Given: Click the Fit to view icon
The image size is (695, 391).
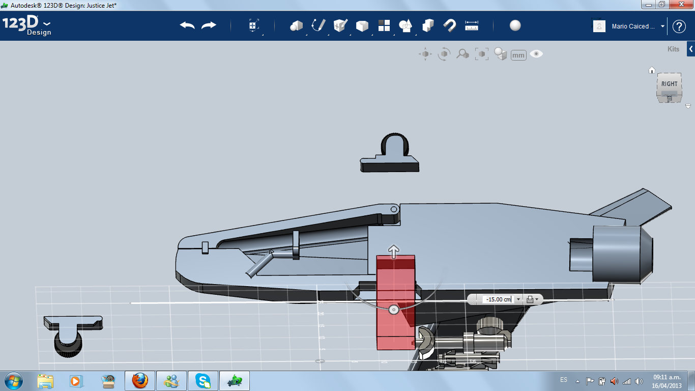Looking at the screenshot, I should 481,54.
